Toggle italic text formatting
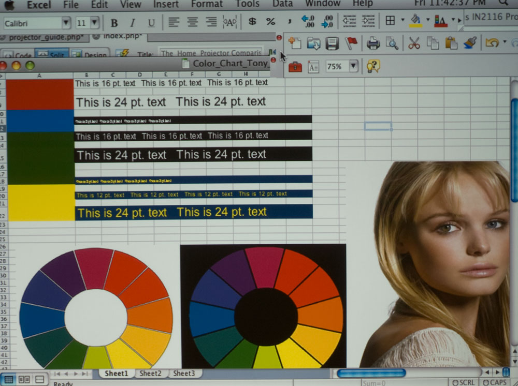Viewport: 518px width, 386px height. 132,23
